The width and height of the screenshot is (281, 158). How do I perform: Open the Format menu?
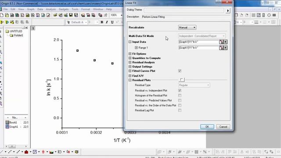point(86,9)
